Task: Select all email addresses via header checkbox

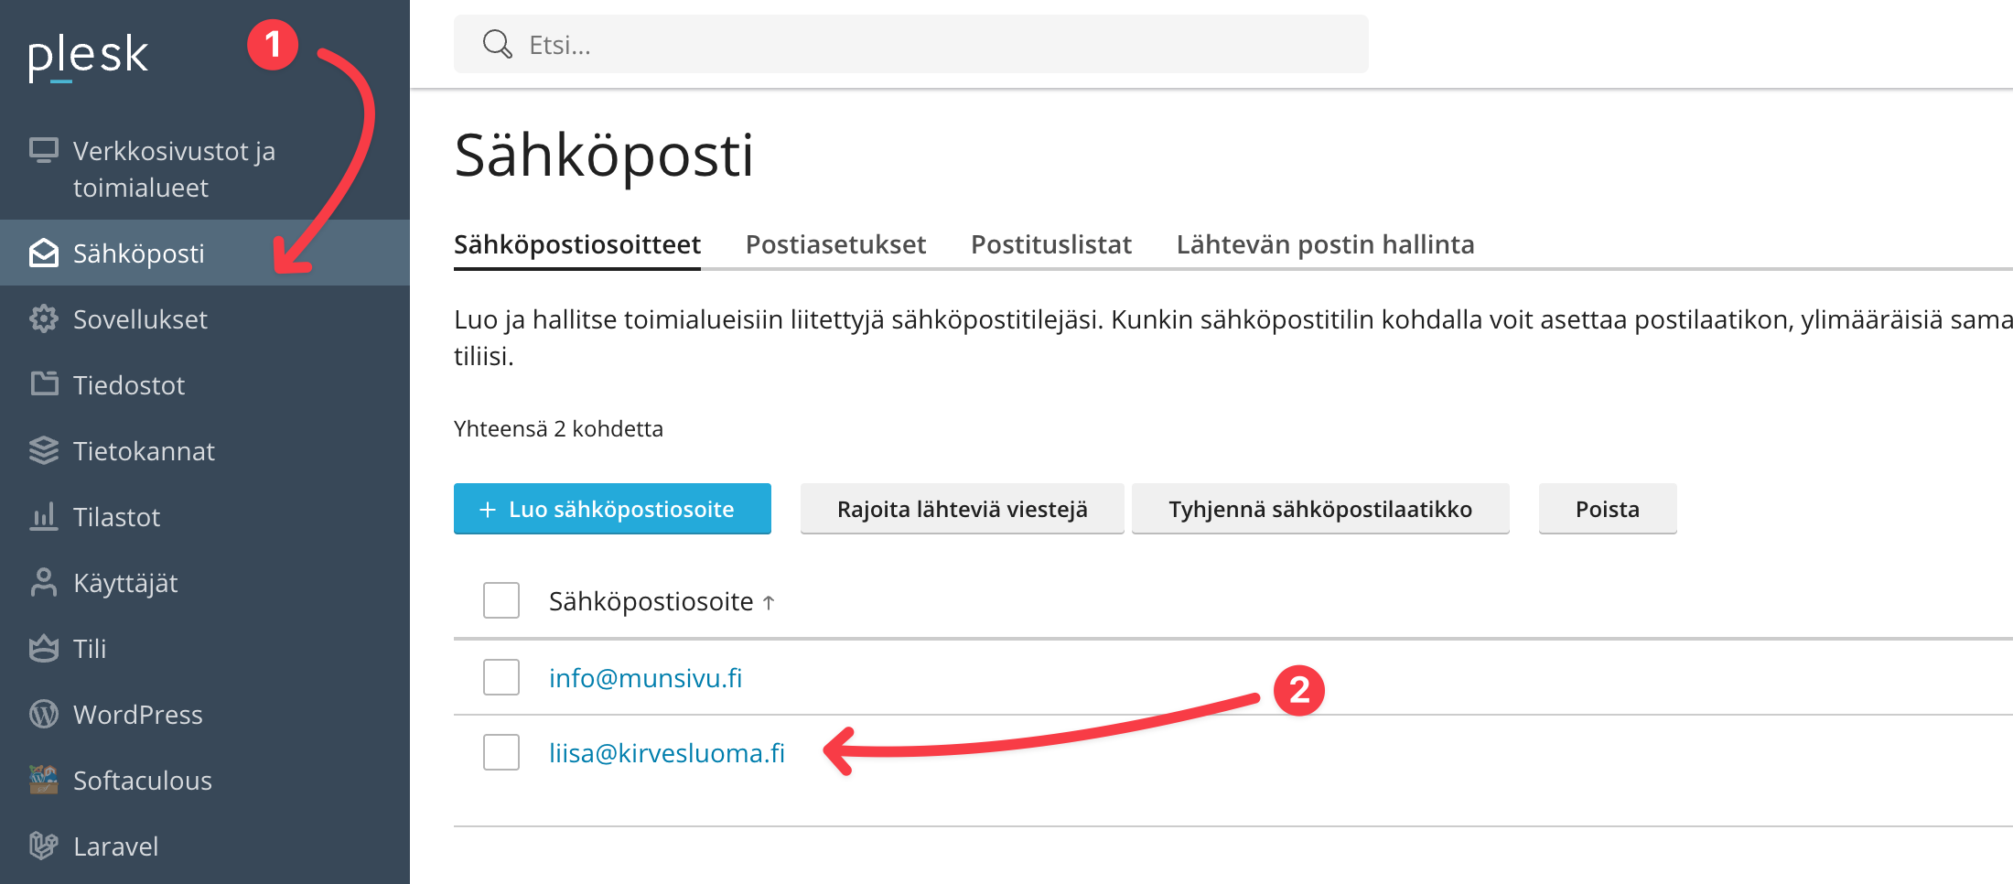Action: pyautogui.click(x=501, y=601)
